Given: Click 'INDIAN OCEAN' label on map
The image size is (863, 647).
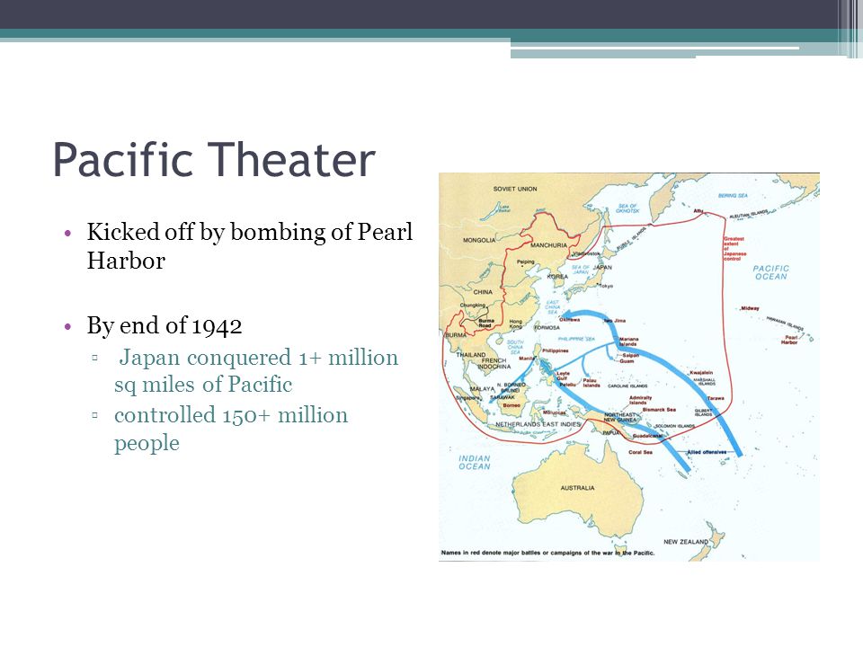Looking at the screenshot, I should pyautogui.click(x=475, y=462).
